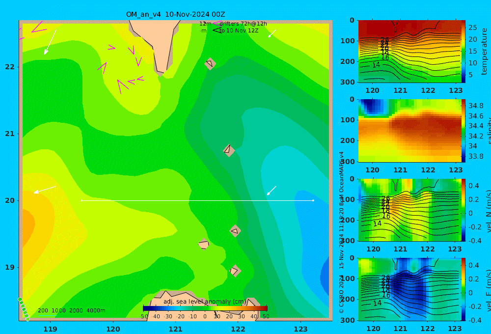Click the '50' tick at sea level colorbar's right end
The image size is (491, 334).
click(x=266, y=316)
